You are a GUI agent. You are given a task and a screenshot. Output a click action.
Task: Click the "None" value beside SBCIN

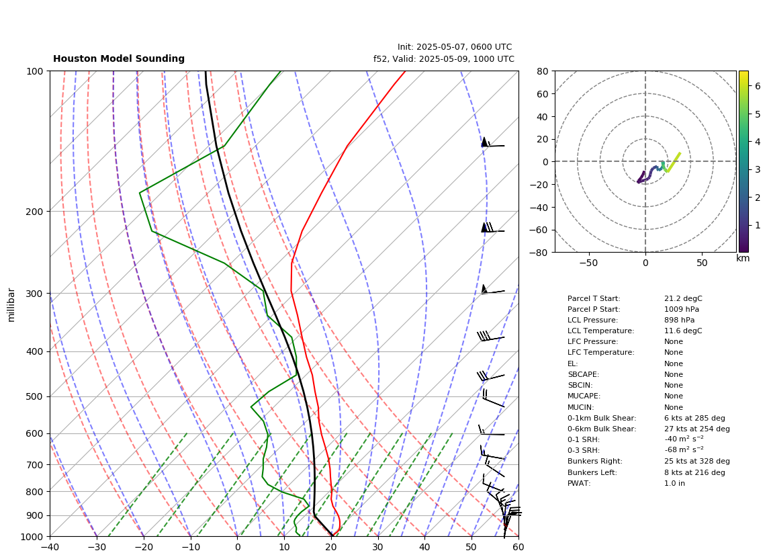tap(674, 385)
